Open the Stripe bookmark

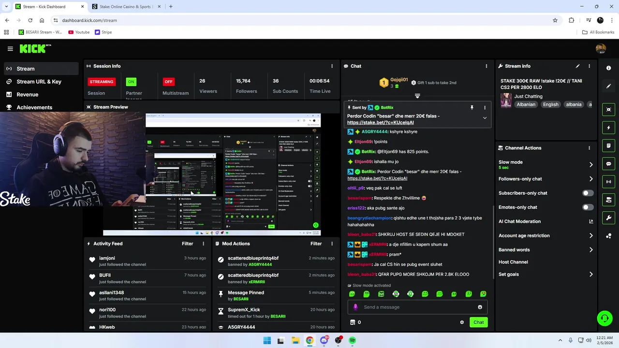click(x=103, y=32)
